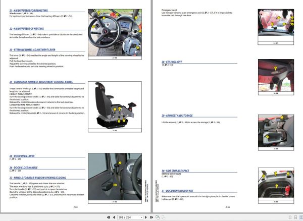Click figure caption '2-60' under storage photo
The image size is (303, 221).
pos(276,202)
